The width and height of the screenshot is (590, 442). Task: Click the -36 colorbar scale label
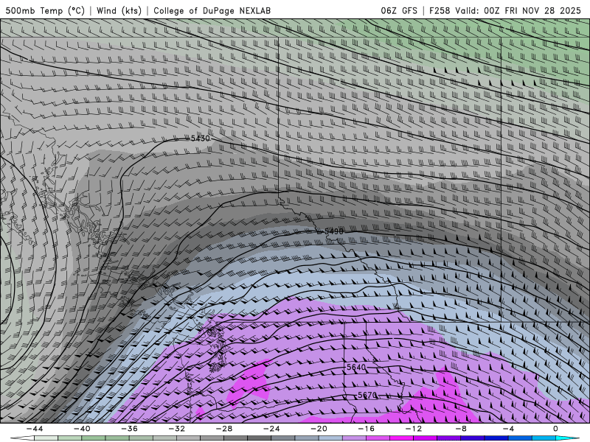click(130, 429)
